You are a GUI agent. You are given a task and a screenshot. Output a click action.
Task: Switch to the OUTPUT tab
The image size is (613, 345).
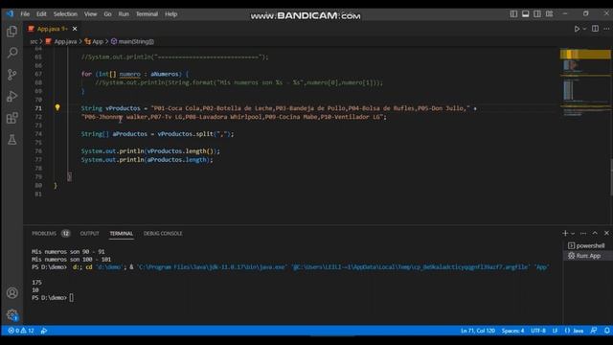pyautogui.click(x=89, y=234)
